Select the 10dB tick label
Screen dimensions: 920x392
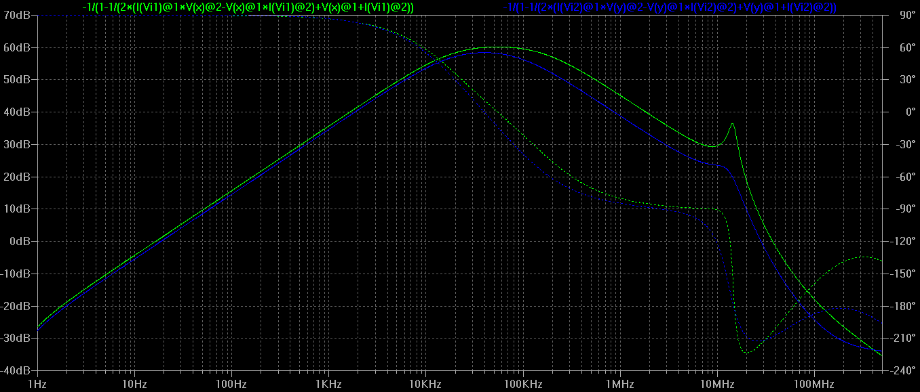16,209
